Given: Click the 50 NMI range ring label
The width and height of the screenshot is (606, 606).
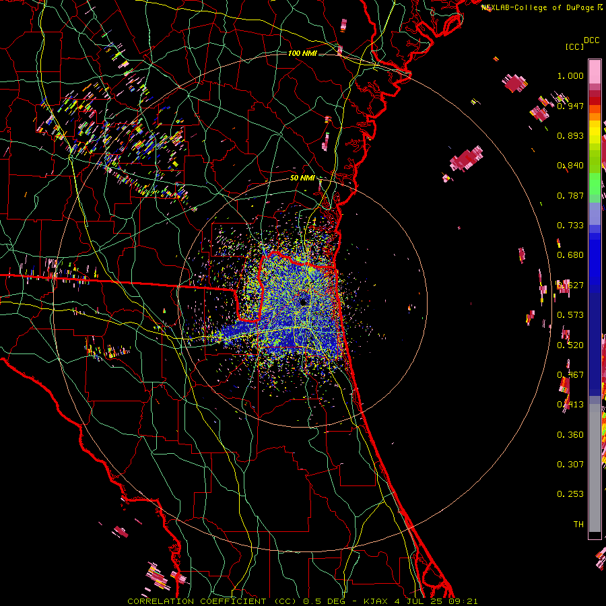Looking at the screenshot, I should 302,178.
